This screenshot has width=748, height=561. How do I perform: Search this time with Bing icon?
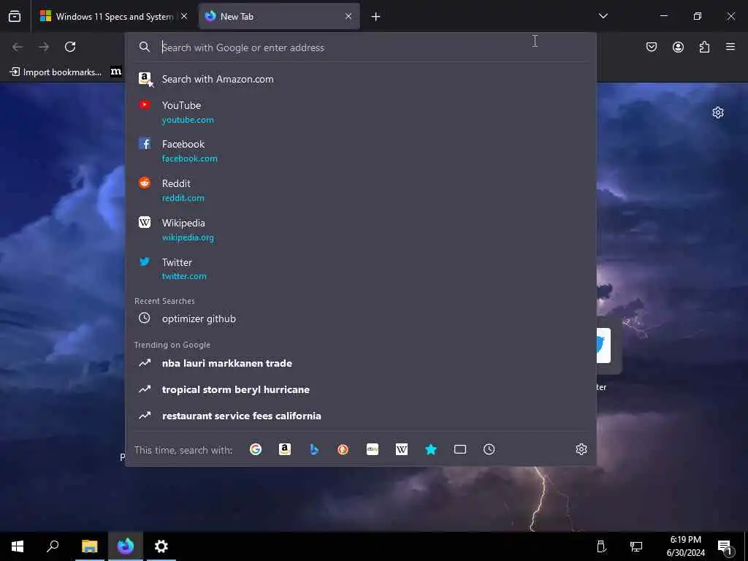pyautogui.click(x=314, y=449)
